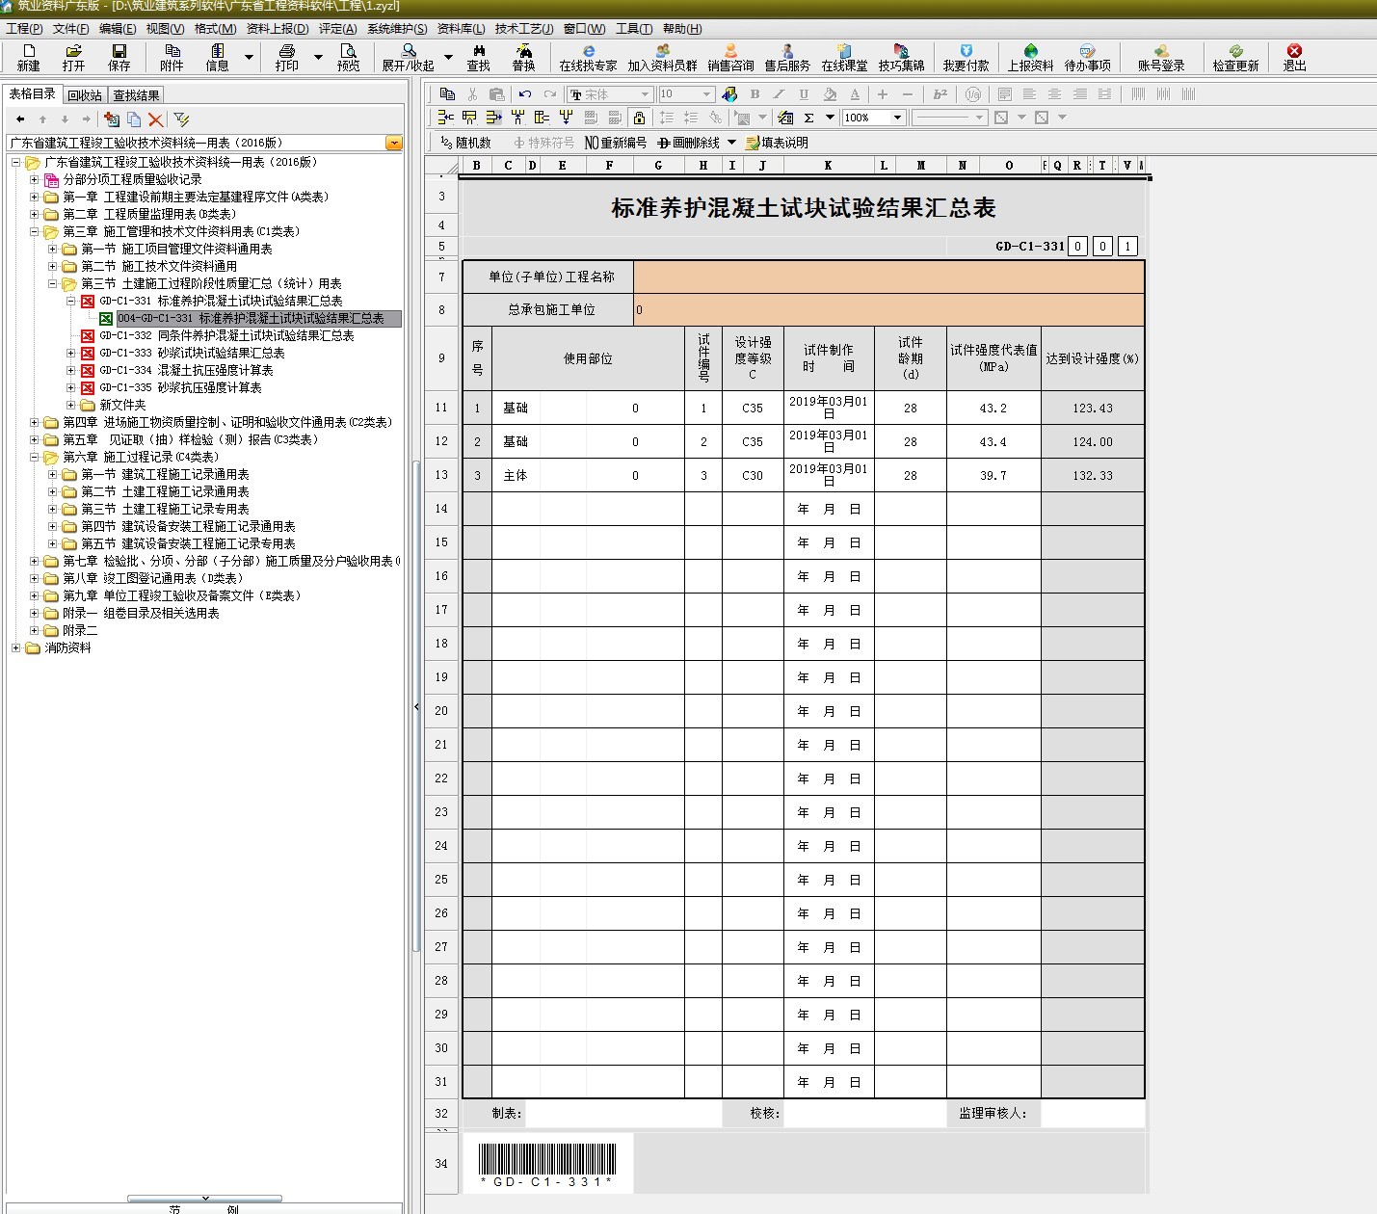
Task: Switch to the 查找结果 tab
Action: (x=136, y=95)
